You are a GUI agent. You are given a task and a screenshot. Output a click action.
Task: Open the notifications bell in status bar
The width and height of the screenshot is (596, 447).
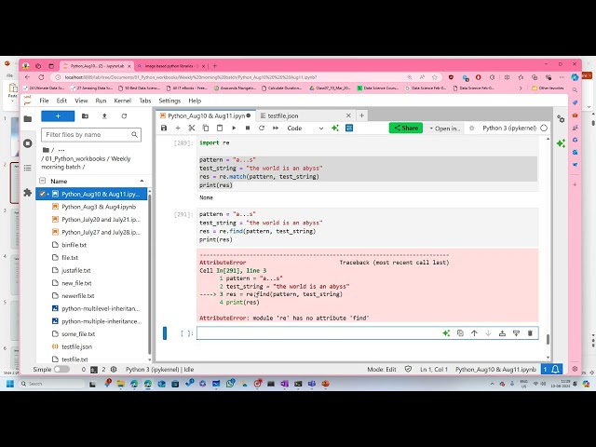[555, 369]
